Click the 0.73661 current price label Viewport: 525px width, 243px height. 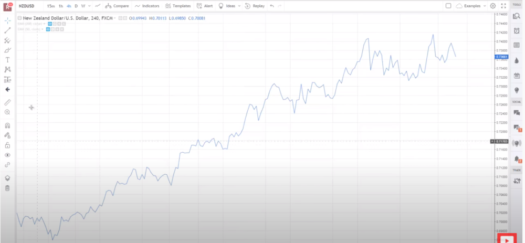501,57
